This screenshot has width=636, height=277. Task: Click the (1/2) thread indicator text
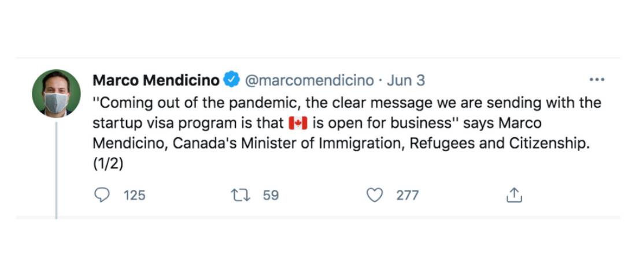point(109,164)
